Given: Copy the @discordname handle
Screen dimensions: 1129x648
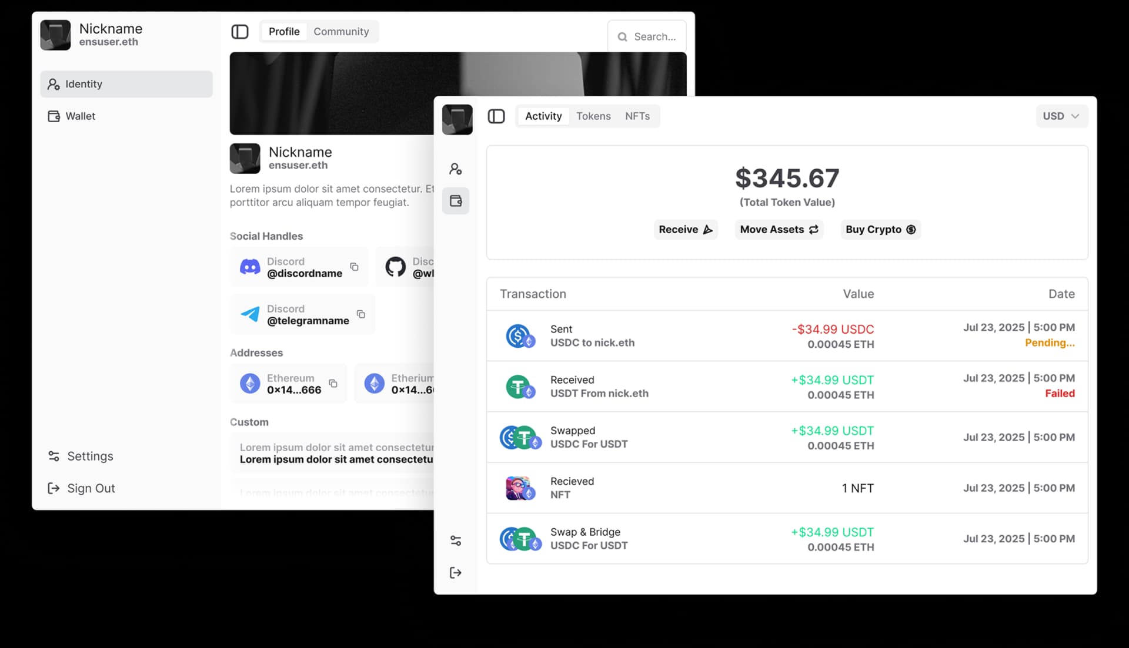Looking at the screenshot, I should coord(354,267).
